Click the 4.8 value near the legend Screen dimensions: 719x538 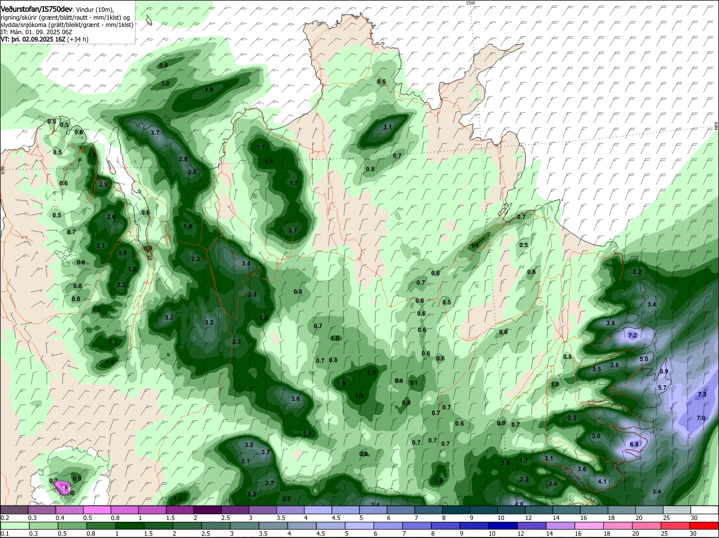click(519, 504)
